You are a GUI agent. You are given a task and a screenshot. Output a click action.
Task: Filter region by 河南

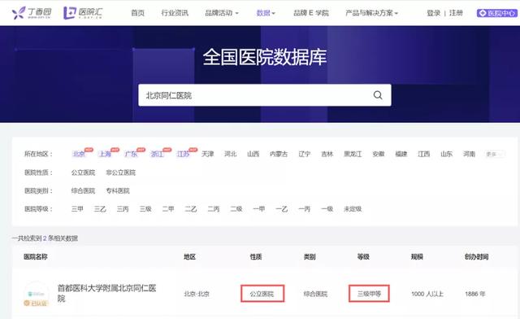(x=470, y=154)
